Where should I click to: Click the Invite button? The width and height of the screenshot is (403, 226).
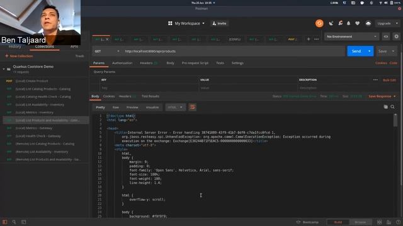(x=220, y=23)
